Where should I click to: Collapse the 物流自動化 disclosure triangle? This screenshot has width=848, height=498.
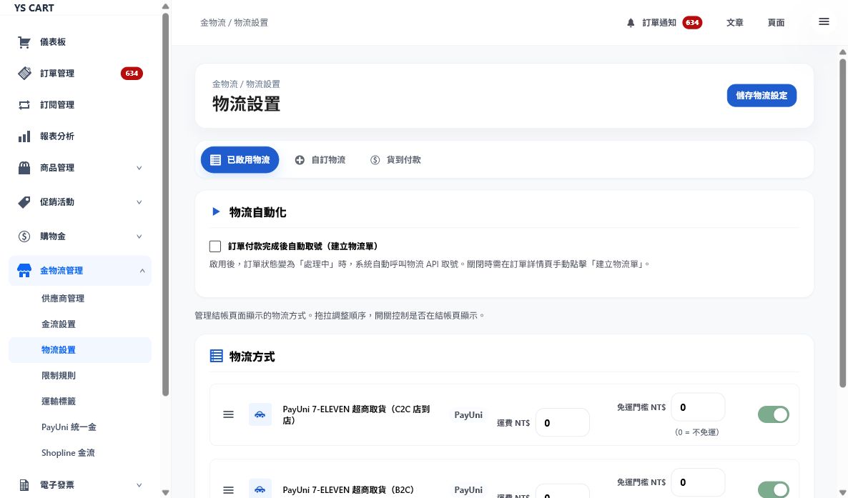pyautogui.click(x=216, y=211)
